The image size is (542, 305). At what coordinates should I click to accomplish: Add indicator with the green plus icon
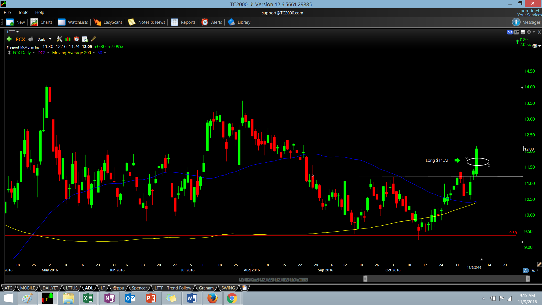pyautogui.click(x=9, y=39)
